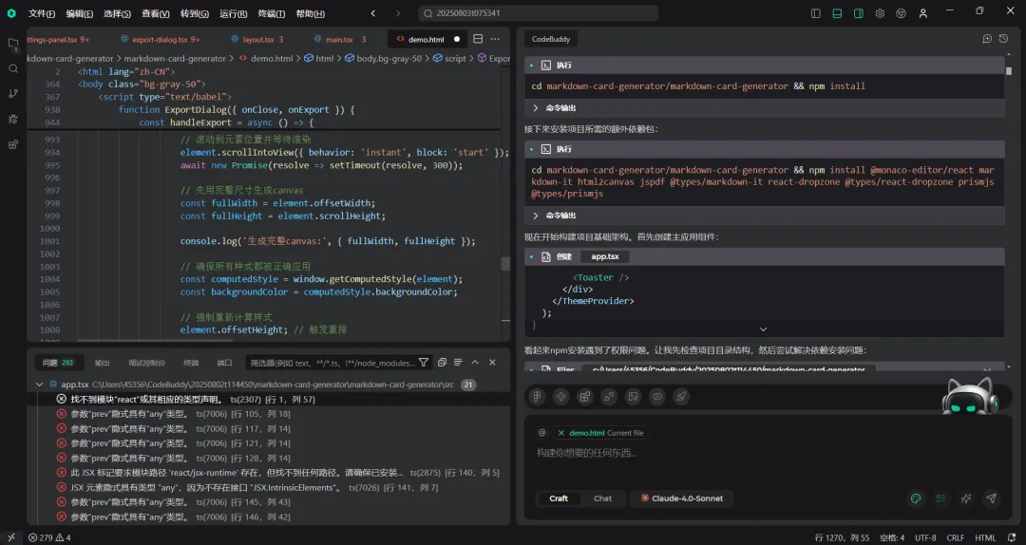Go forward using the navigation arrow
The image size is (1026, 545).
pos(397,13)
